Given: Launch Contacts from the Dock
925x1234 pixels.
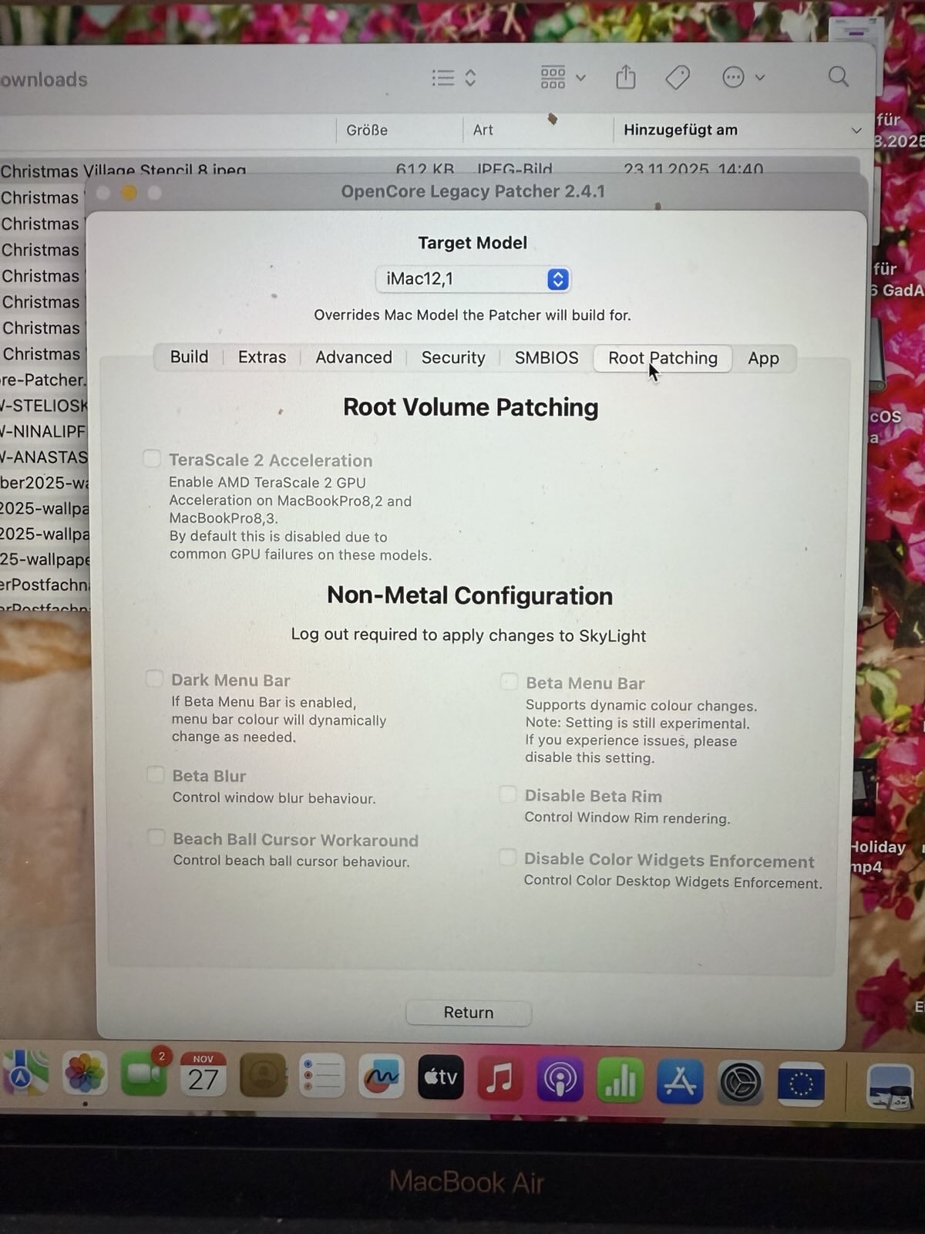Looking at the screenshot, I should point(264,1076).
